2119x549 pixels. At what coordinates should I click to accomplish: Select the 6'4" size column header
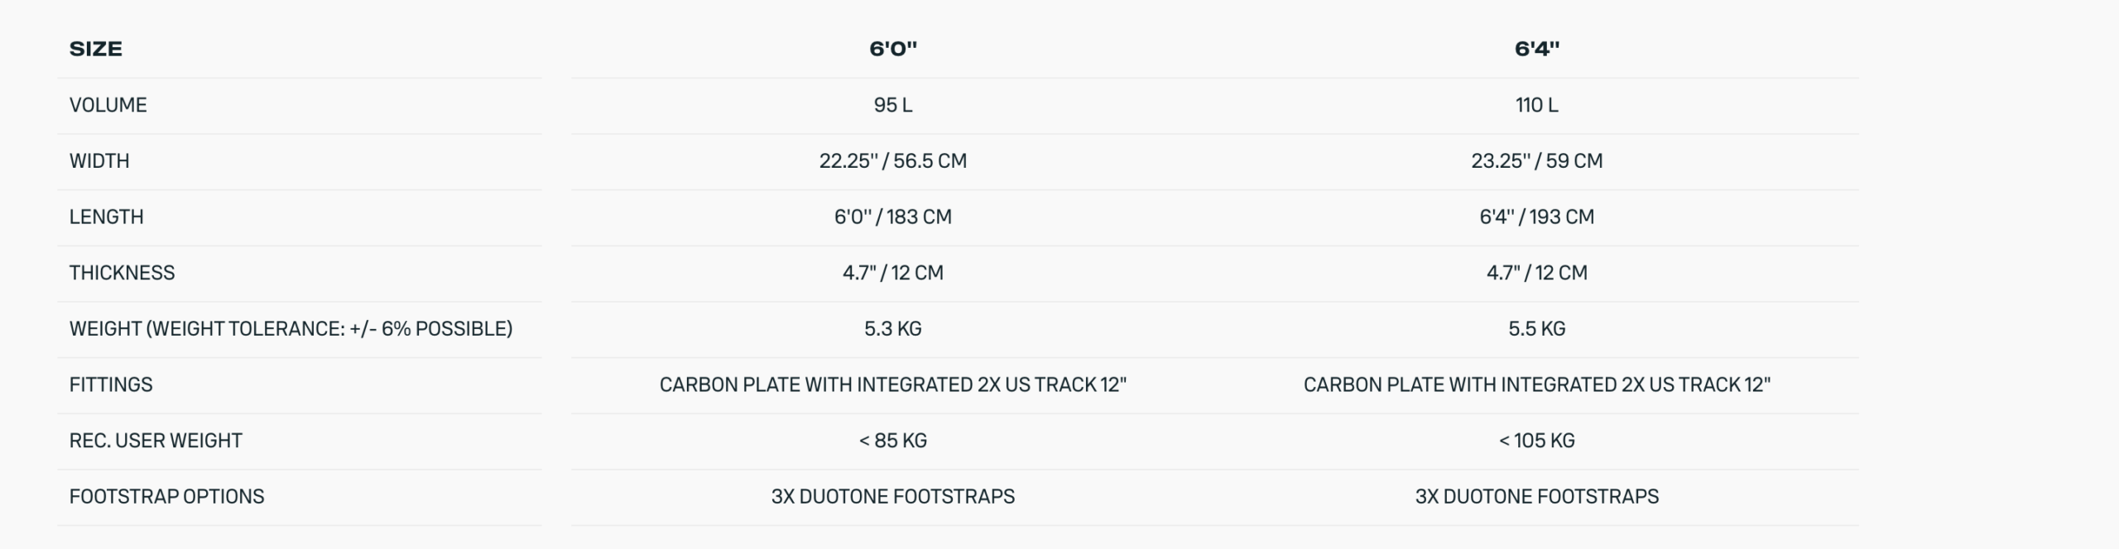coord(1537,49)
